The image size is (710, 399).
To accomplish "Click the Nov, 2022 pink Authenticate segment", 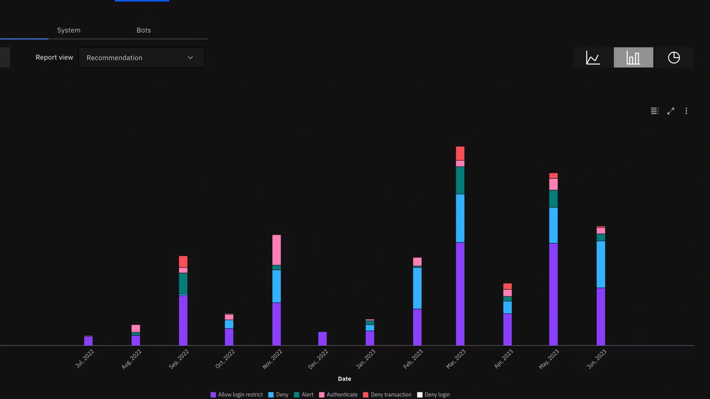I will coord(277,250).
